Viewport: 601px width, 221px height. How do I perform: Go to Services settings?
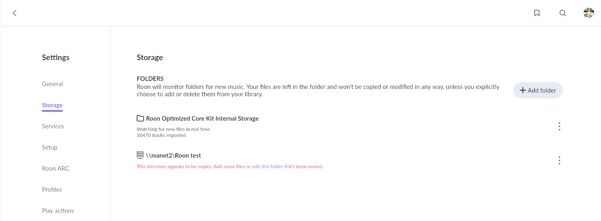tap(53, 126)
